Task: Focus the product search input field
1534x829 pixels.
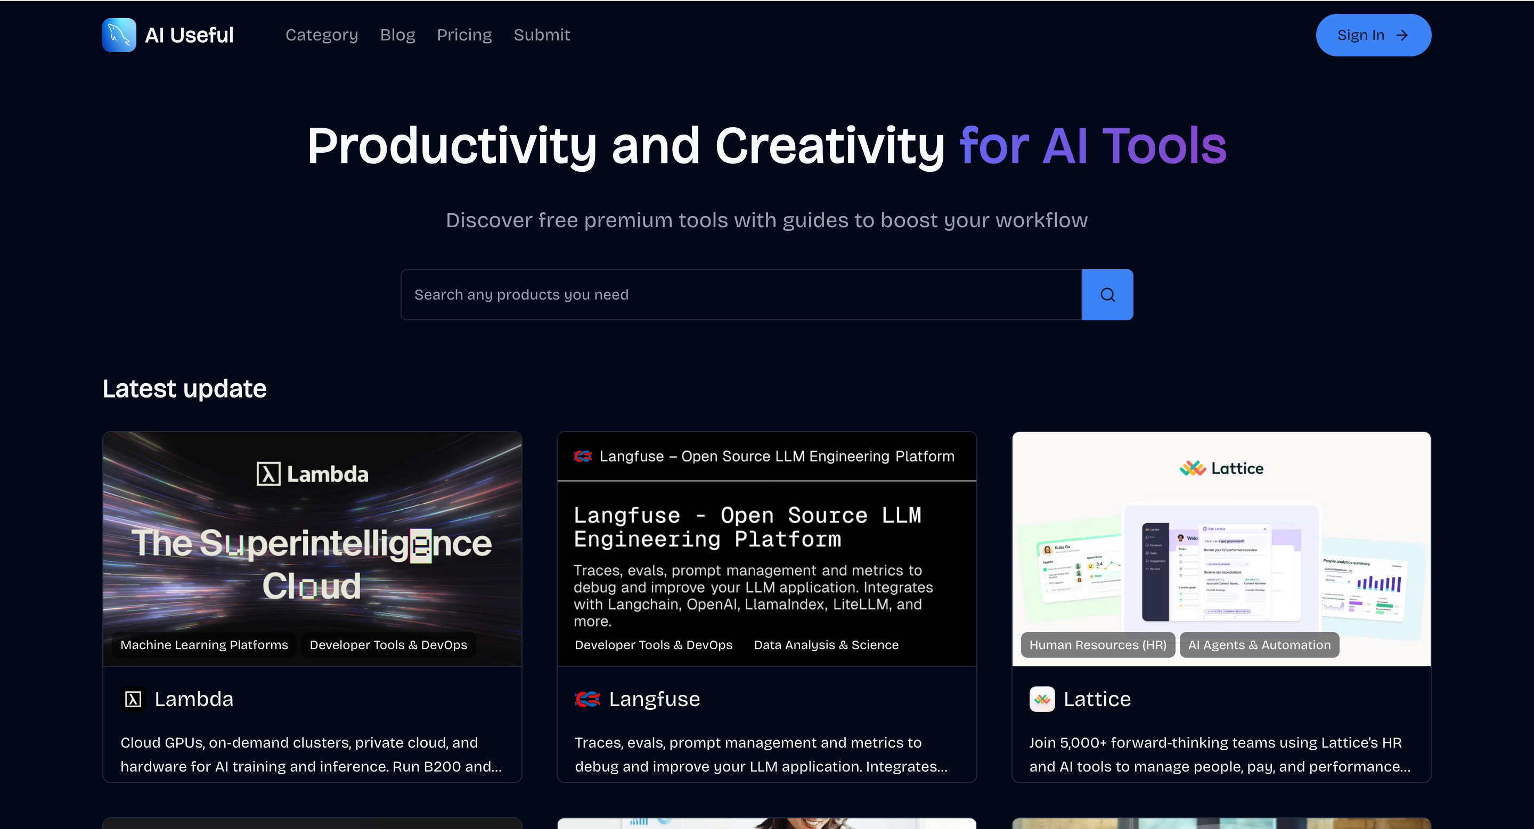Action: (741, 295)
